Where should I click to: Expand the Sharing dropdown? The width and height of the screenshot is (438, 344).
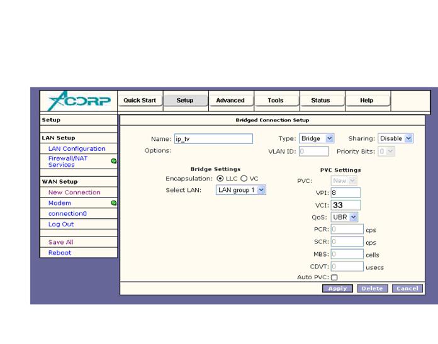(x=395, y=138)
